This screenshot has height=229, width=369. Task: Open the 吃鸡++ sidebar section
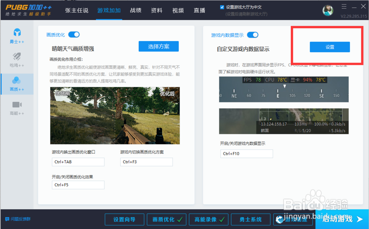17,60
